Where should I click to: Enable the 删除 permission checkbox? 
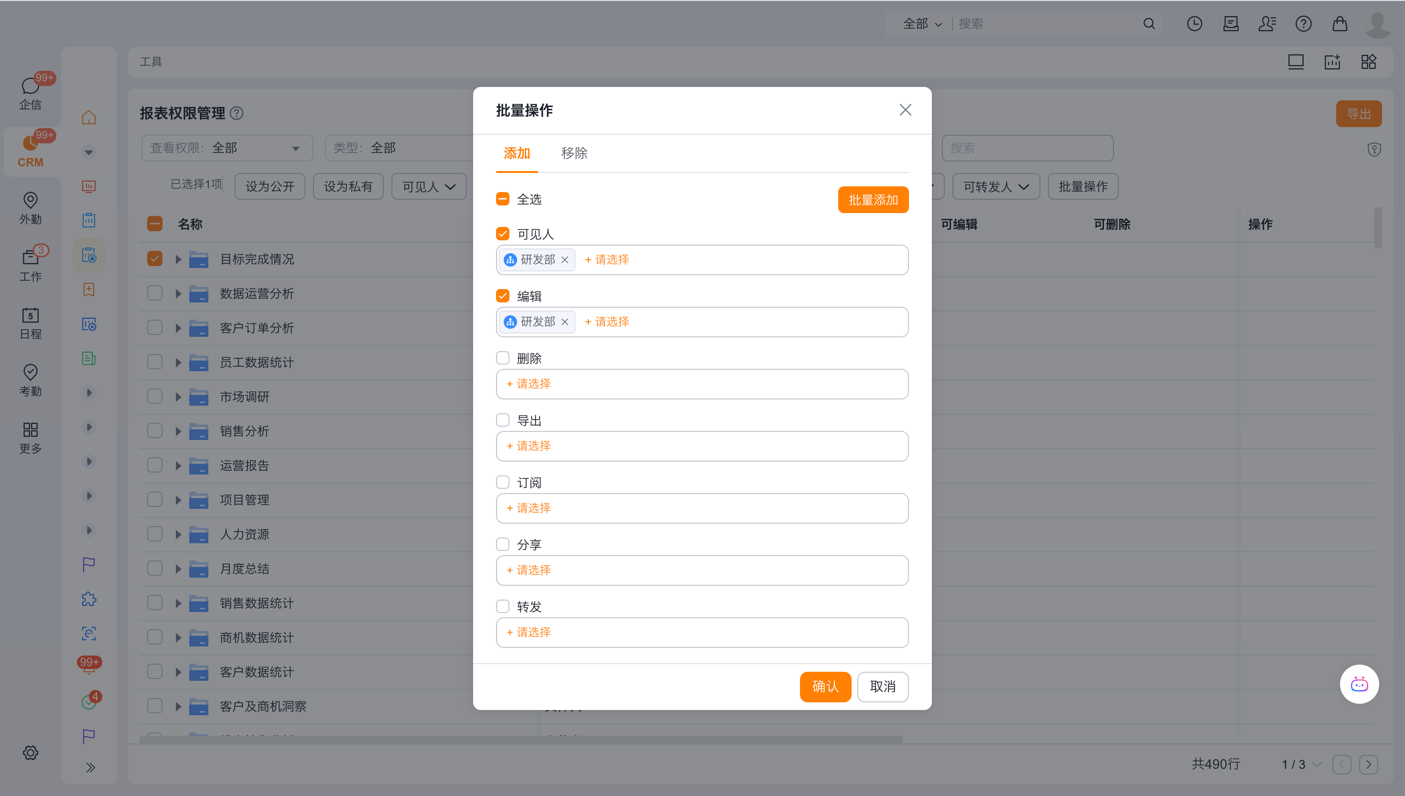click(x=502, y=358)
